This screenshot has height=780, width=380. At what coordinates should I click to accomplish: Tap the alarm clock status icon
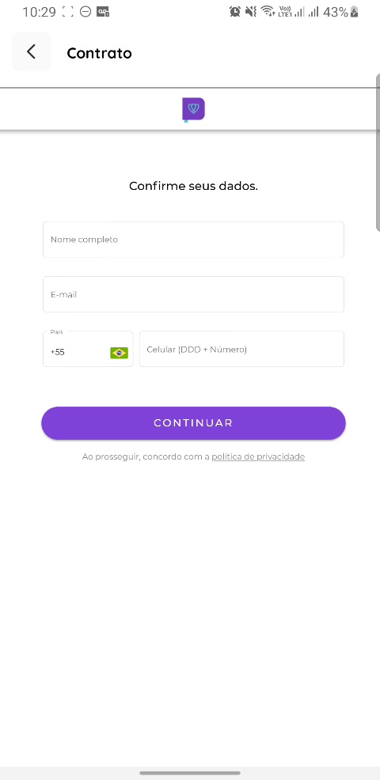(234, 11)
